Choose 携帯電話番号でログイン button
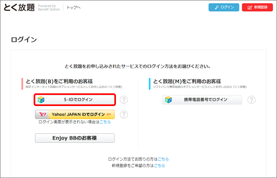277x178 pixels. (202, 100)
